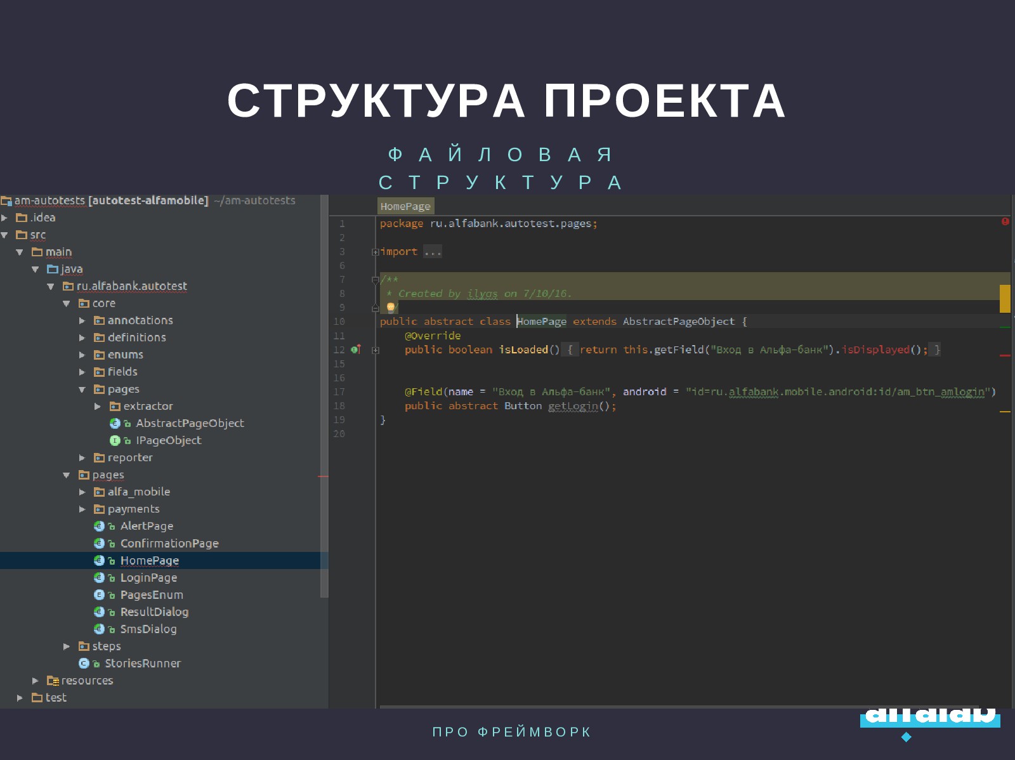1015x760 pixels.
Task: Click the java source root folder icon
Action: (x=53, y=269)
